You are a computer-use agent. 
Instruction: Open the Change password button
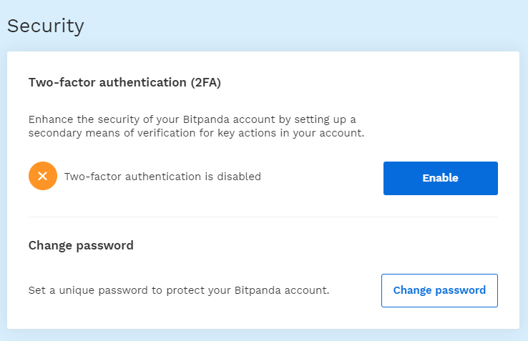point(439,290)
